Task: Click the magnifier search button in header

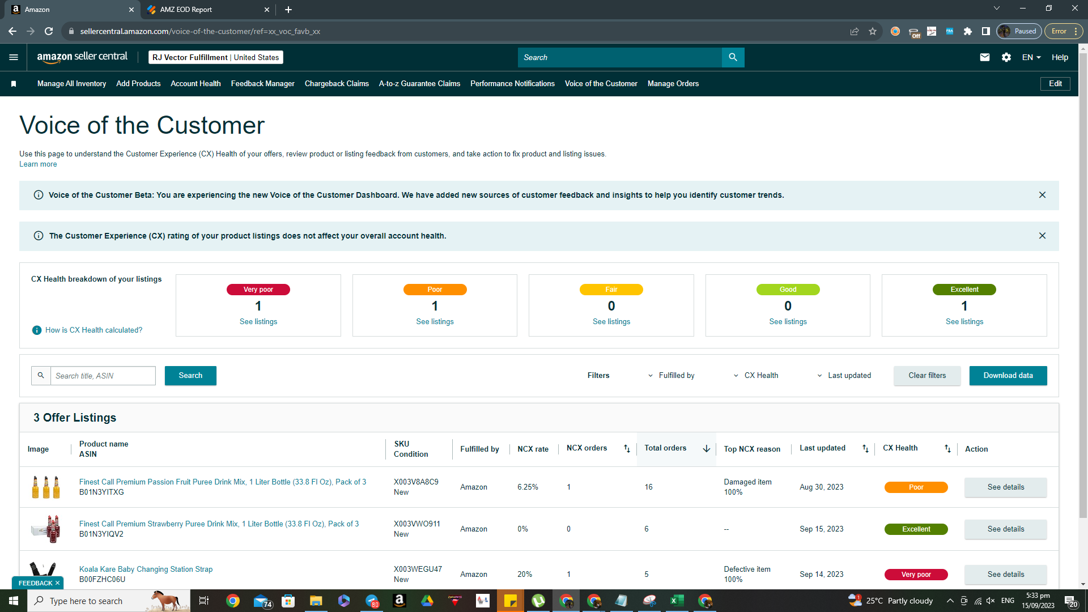Action: pos(733,57)
